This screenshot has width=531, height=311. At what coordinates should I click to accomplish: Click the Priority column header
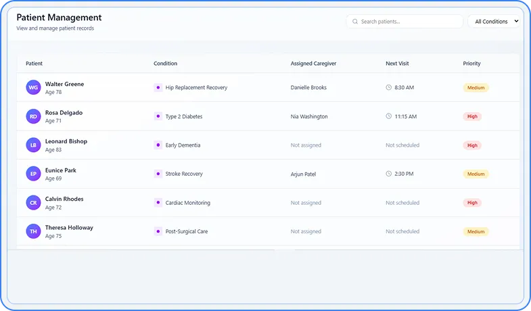tap(471, 64)
